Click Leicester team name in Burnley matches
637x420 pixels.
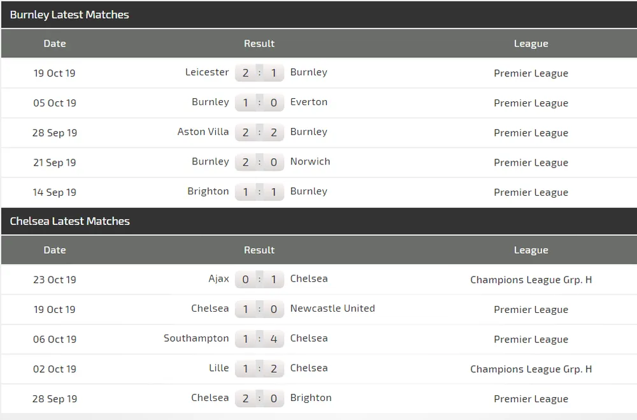(x=206, y=72)
